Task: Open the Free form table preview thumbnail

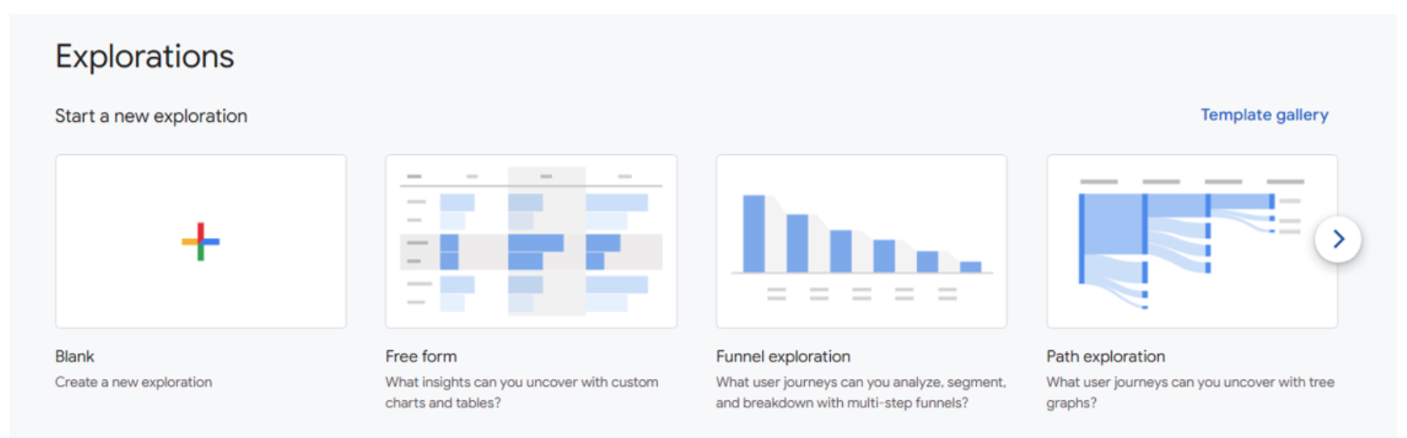Action: click(531, 241)
